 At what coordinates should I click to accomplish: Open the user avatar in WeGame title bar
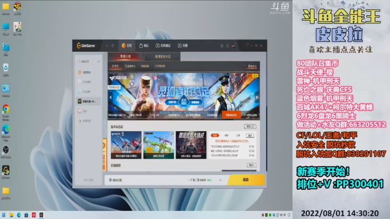(x=234, y=45)
